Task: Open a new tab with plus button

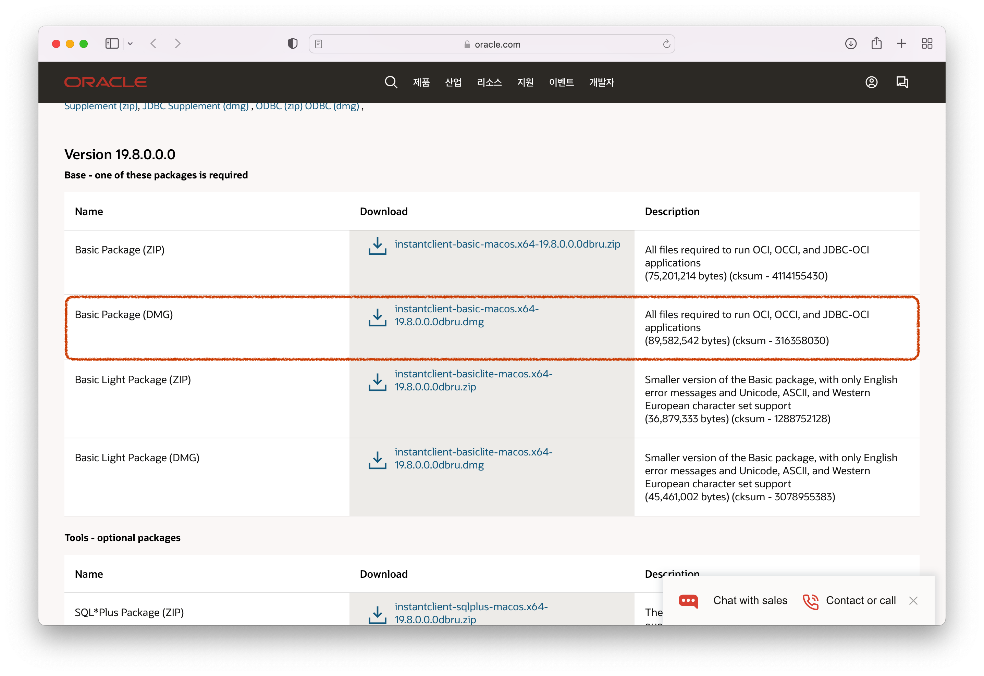Action: coord(901,43)
